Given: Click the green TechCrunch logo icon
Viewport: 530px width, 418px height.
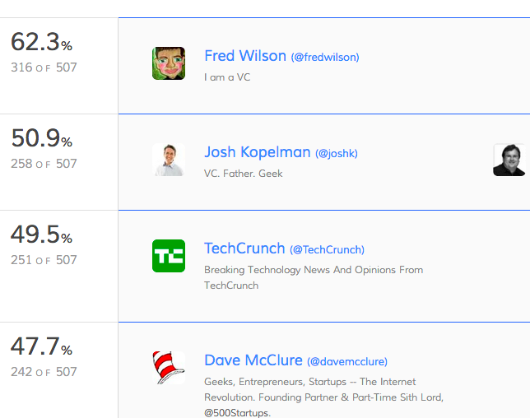Looking at the screenshot, I should pyautogui.click(x=169, y=256).
